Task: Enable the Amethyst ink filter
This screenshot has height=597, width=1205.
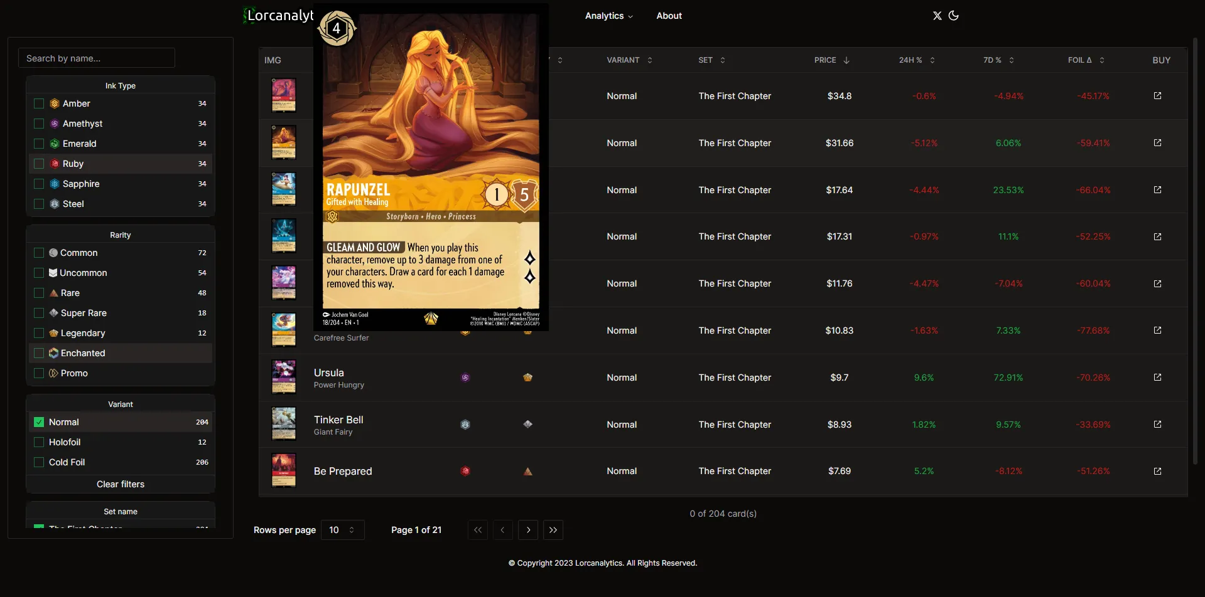Action: coord(39,124)
